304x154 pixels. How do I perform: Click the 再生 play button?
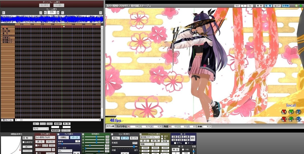176,149
